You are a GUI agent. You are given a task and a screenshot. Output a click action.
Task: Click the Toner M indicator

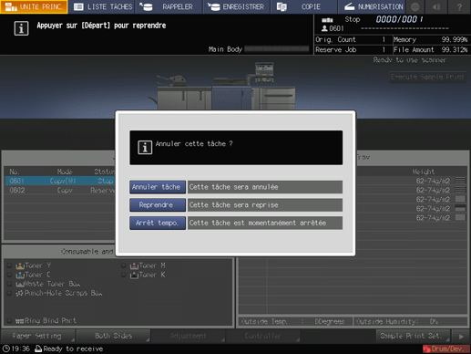click(124, 265)
